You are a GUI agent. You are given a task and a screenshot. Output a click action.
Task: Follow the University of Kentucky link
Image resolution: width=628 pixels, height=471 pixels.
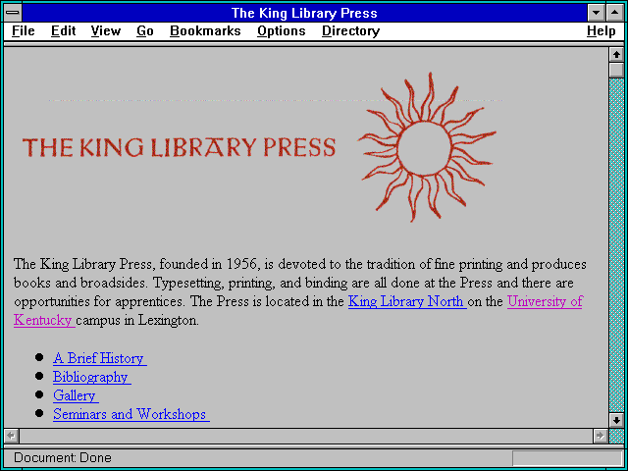(x=545, y=301)
